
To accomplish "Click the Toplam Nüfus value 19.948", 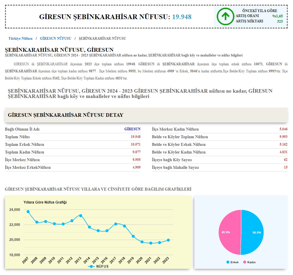I will pos(135,137).
